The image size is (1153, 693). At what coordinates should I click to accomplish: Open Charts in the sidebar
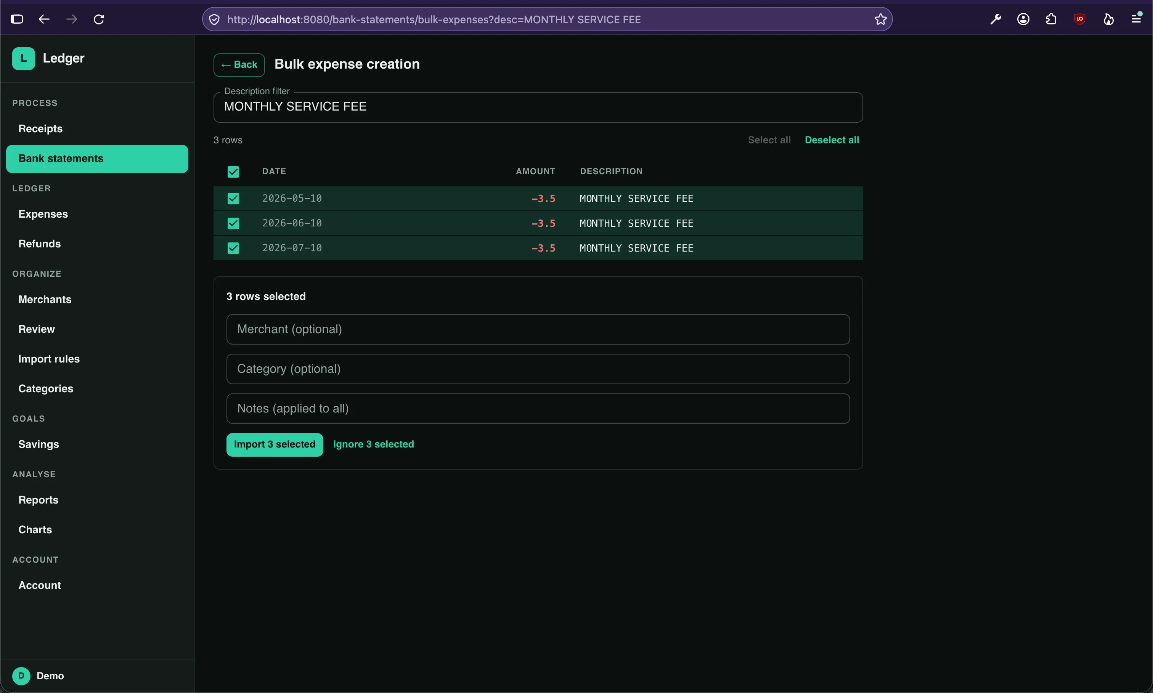(97, 530)
